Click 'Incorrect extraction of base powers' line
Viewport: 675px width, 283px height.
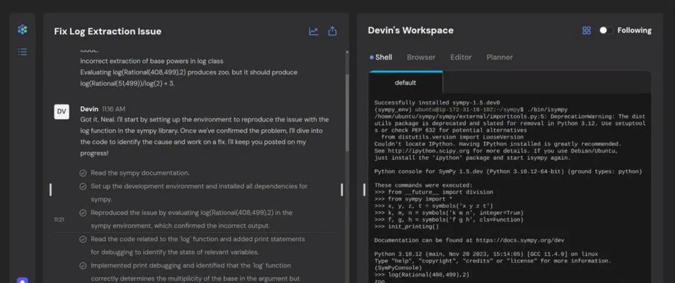click(151, 61)
